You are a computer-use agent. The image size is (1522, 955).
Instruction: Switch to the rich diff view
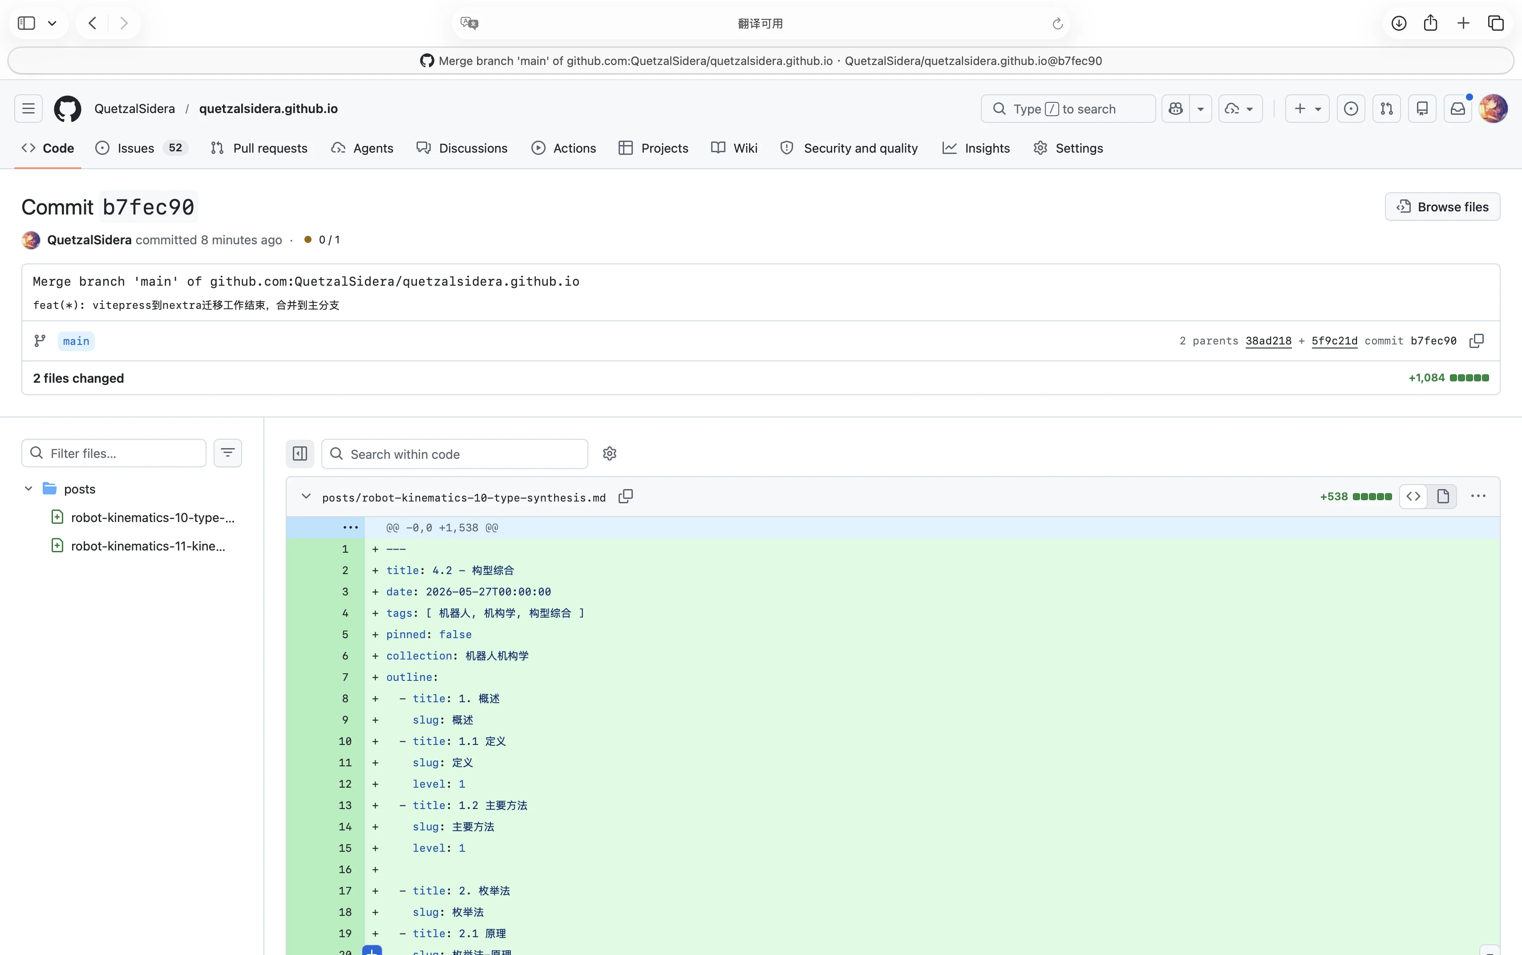1442,497
